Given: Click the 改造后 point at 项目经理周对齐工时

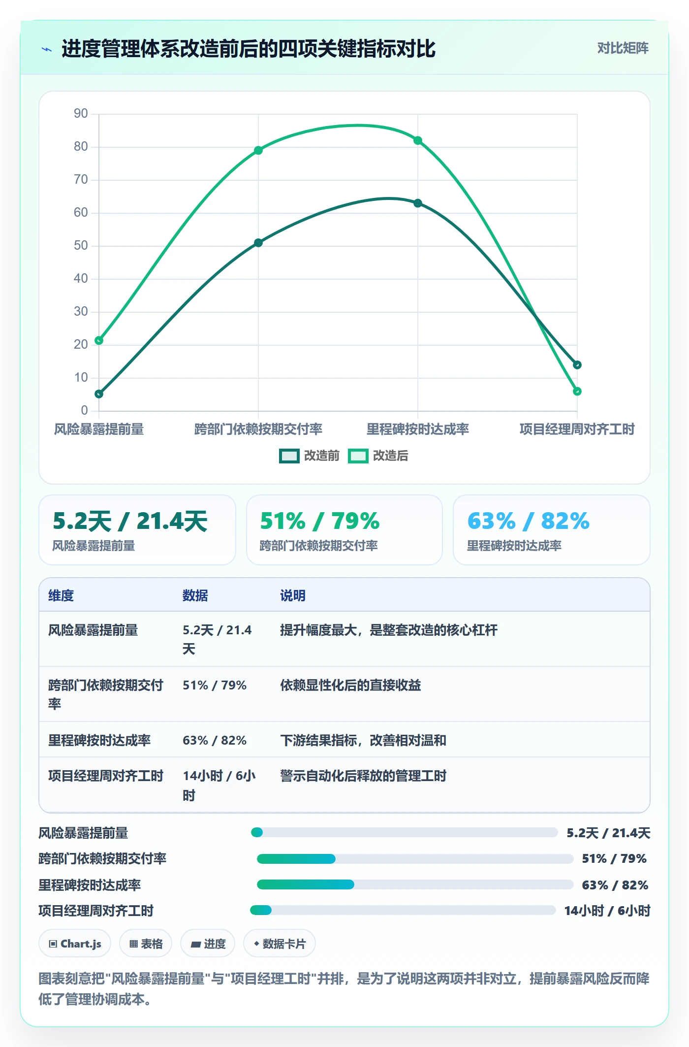Looking at the screenshot, I should [x=577, y=392].
